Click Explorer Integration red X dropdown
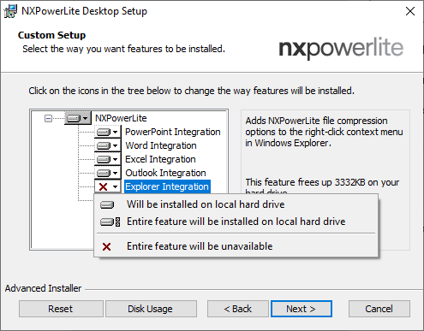Screen dimensions: 424x331 108,186
